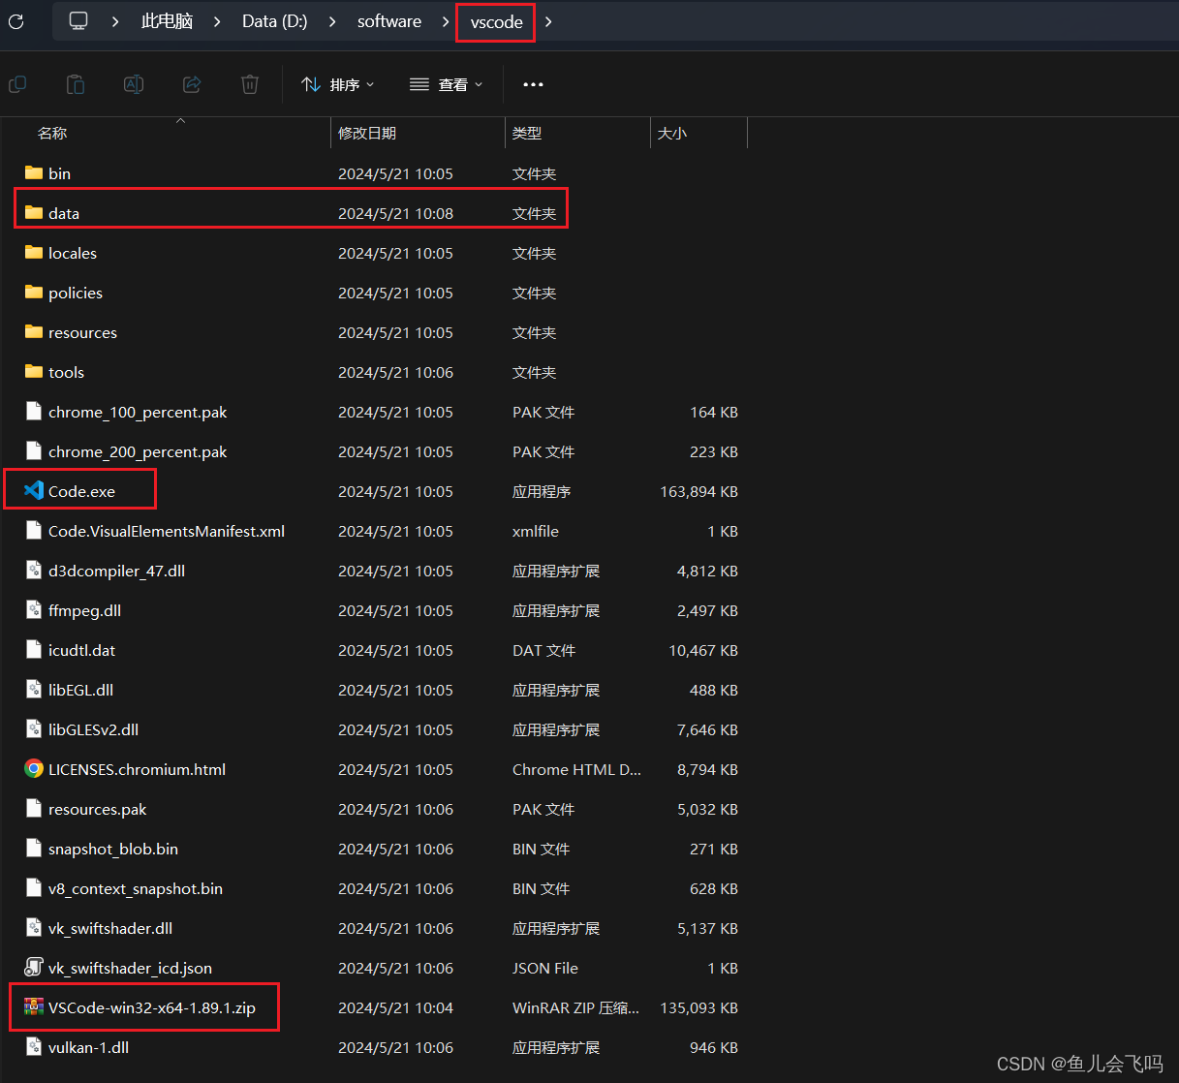
Task: Sort by the 类型 column header
Action: 527,133
